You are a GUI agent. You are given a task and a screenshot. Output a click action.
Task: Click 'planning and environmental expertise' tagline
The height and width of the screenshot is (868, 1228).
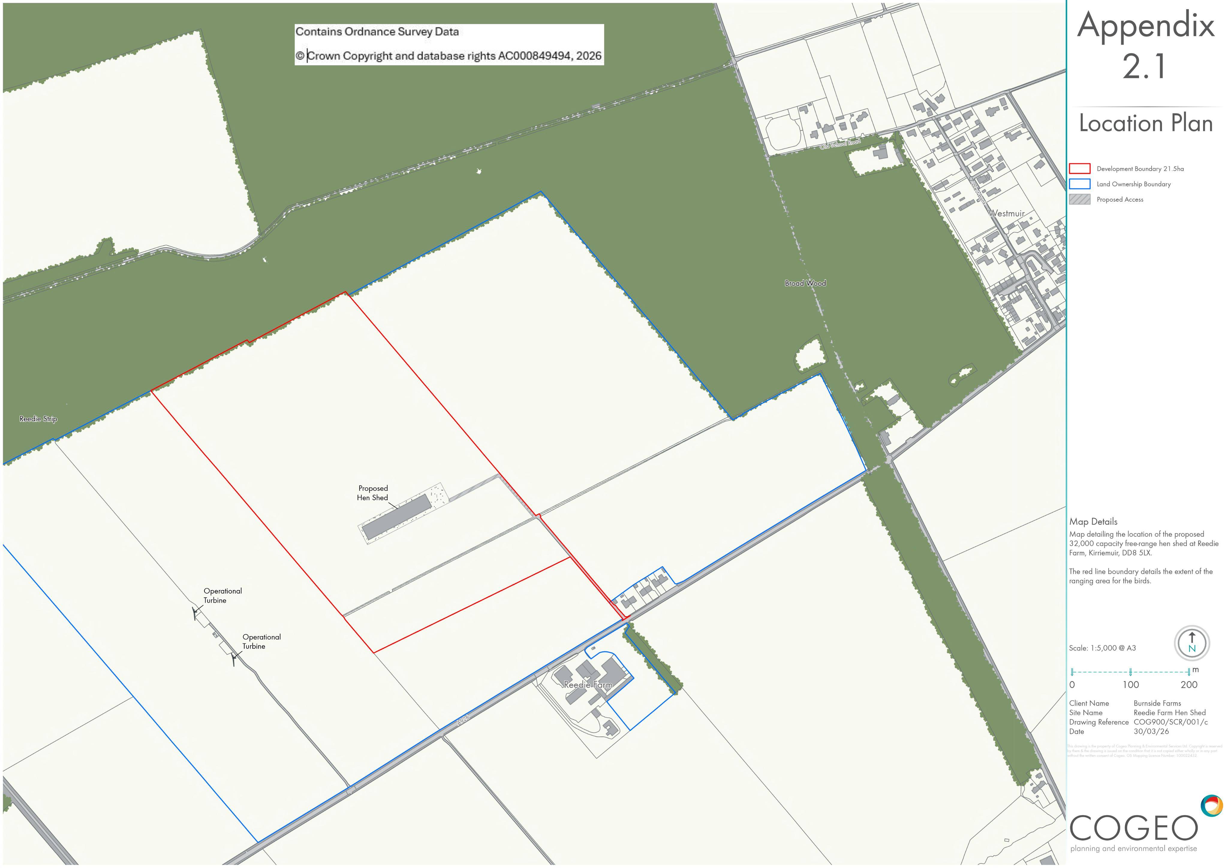click(1134, 848)
